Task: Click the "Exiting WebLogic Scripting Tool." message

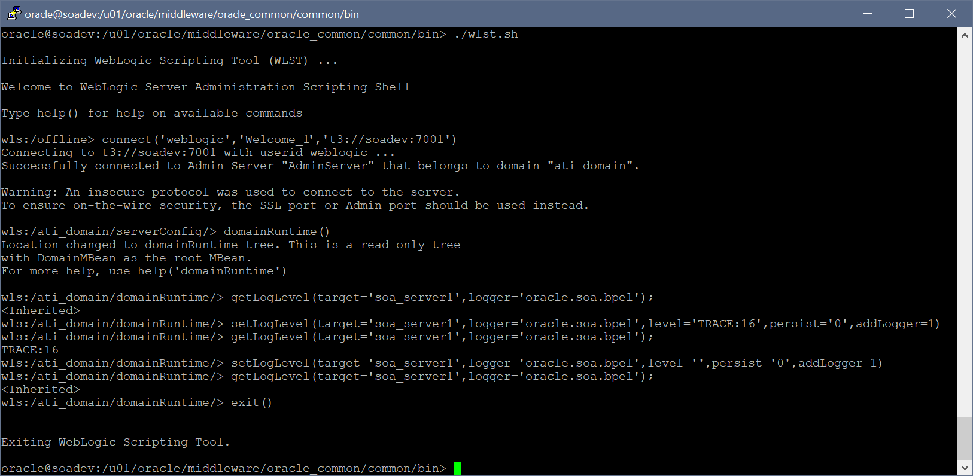Action: point(115,443)
